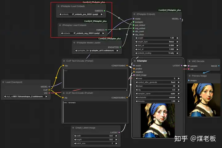Select the output image in the Preview Image node
This screenshot has height=148, width=222.
point(204,100)
